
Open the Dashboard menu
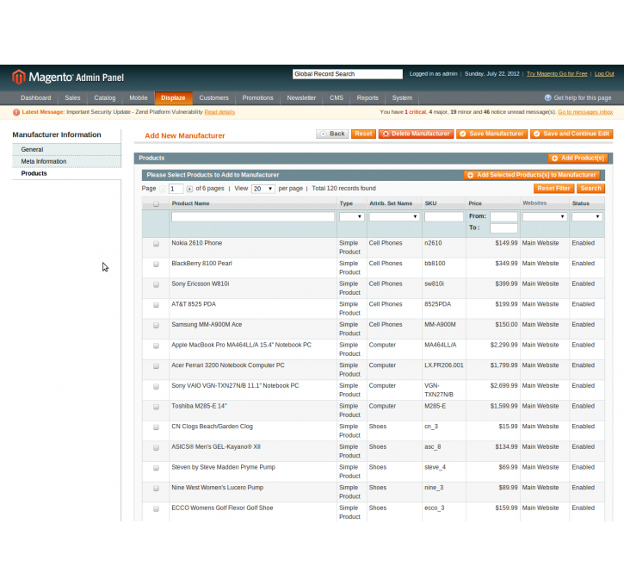(36, 98)
